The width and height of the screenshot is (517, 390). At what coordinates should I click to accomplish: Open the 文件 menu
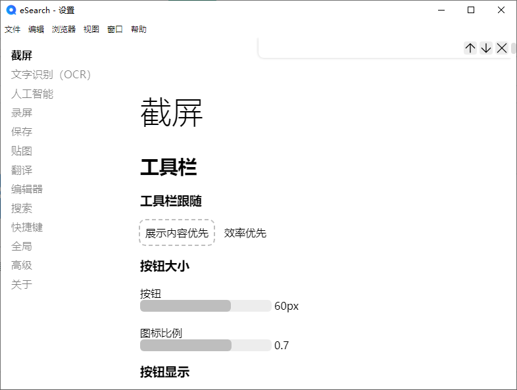(12, 30)
